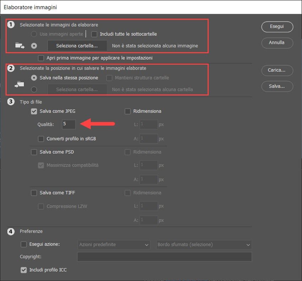Select Salva nella stessa posizione radio button
Screen dimensions: 302x281
[34, 77]
